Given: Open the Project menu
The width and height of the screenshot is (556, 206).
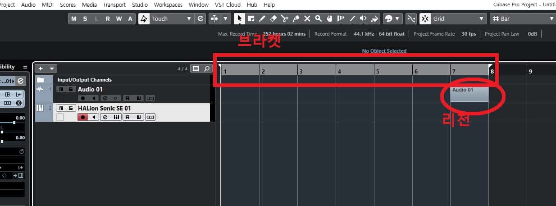Looking at the screenshot, I should click(6, 5).
